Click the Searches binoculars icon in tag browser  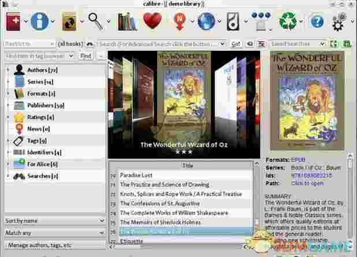19,177
